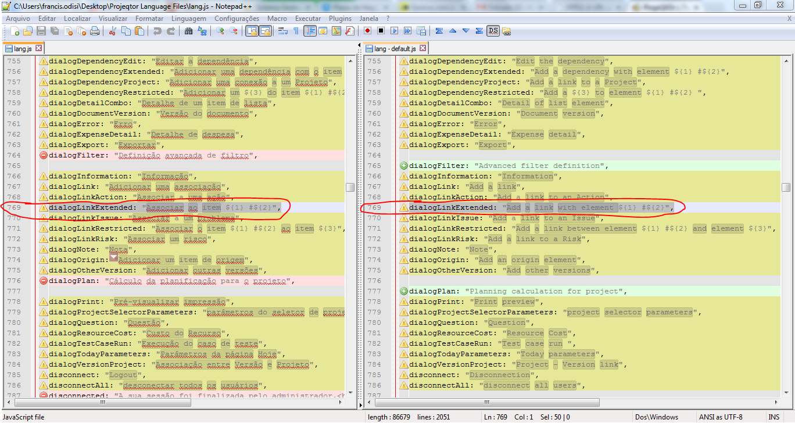Go to first difference in compare toolbar
The width and height of the screenshot is (795, 423).
tap(439, 31)
